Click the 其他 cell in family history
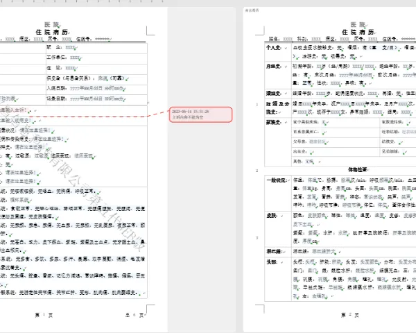Image resolution: width=416 pixels, height=333 pixels. coord(353,161)
